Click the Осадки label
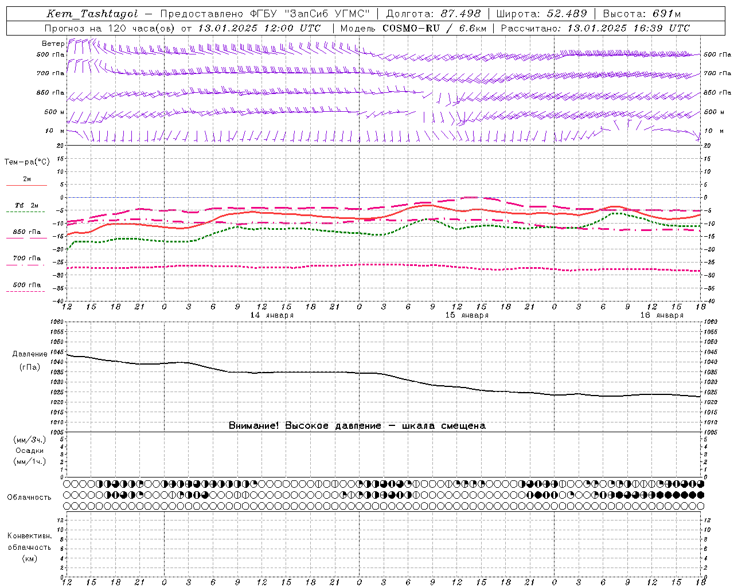This screenshot has height=587, width=734. click(30, 451)
